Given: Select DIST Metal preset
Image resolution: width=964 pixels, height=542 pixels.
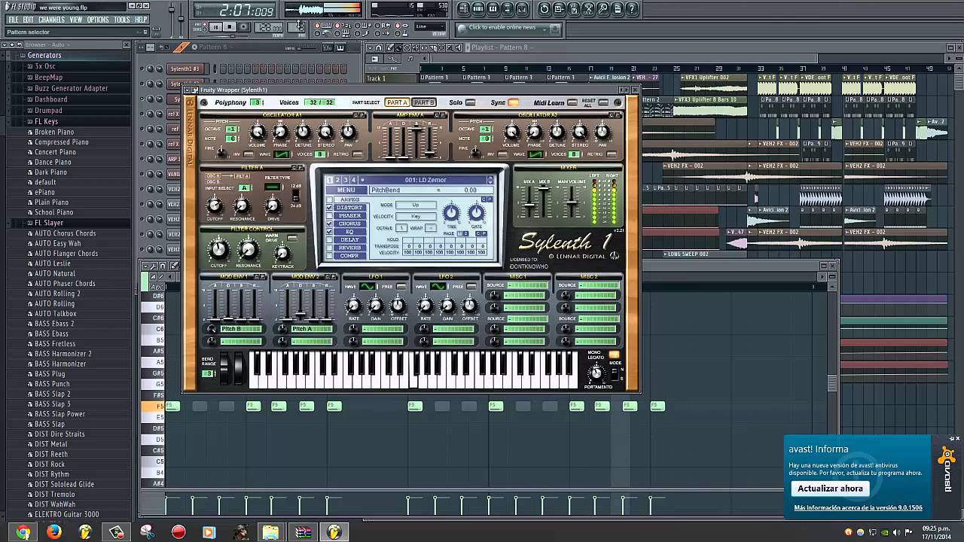Looking at the screenshot, I should [50, 444].
